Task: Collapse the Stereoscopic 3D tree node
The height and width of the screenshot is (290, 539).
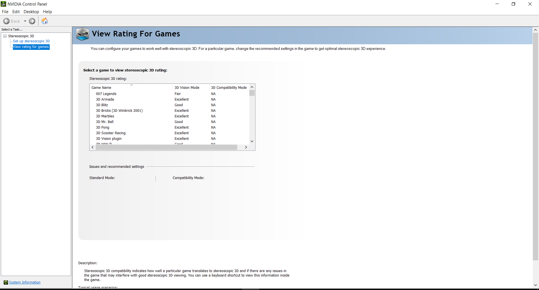Action: 5,36
